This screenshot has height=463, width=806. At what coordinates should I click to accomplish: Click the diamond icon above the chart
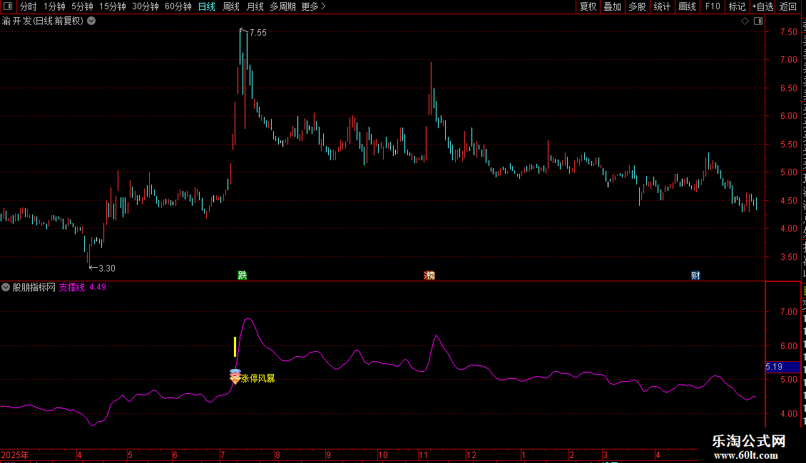tap(745, 21)
